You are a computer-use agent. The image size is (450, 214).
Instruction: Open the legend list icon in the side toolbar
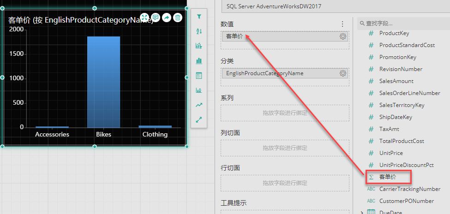coord(199,76)
